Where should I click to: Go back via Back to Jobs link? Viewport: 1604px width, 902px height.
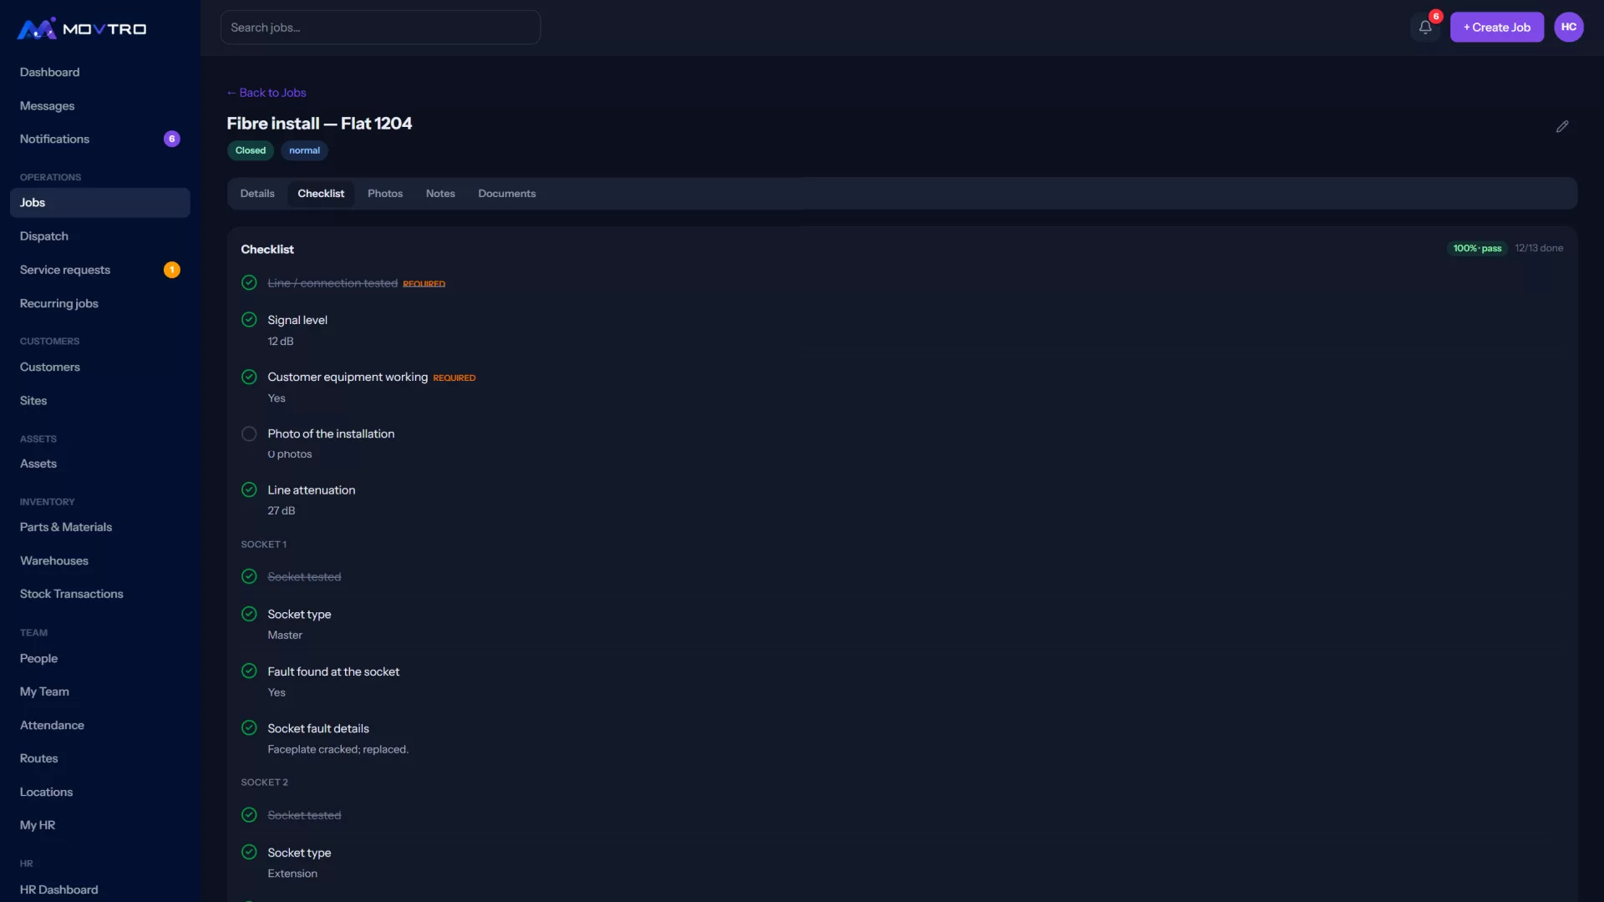coord(266,92)
